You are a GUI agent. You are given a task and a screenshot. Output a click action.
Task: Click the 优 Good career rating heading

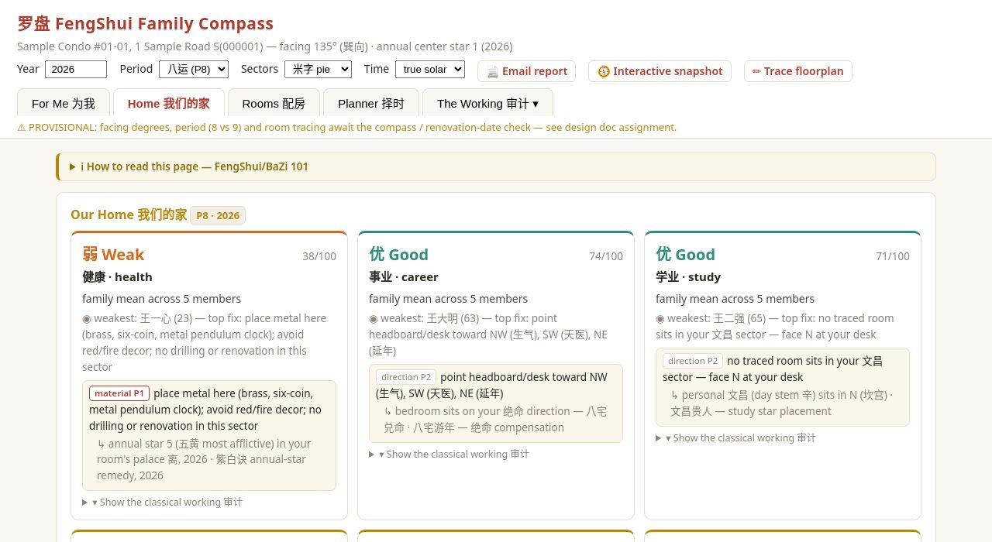[x=398, y=255]
